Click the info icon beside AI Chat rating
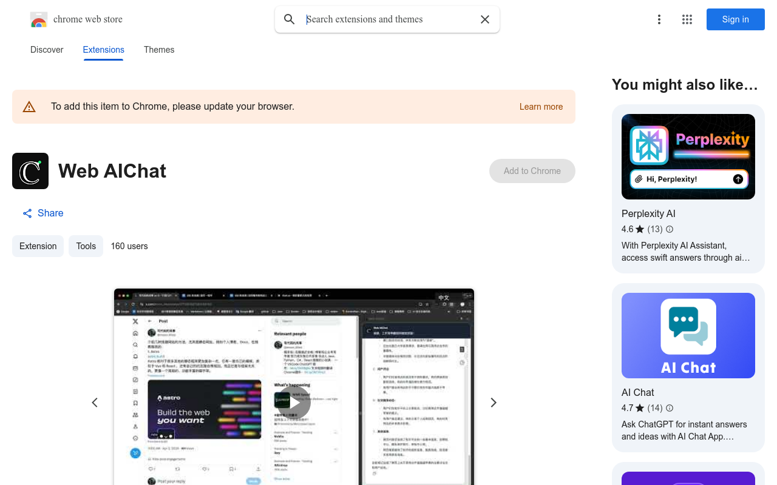This screenshot has height=485, width=777. (x=670, y=408)
